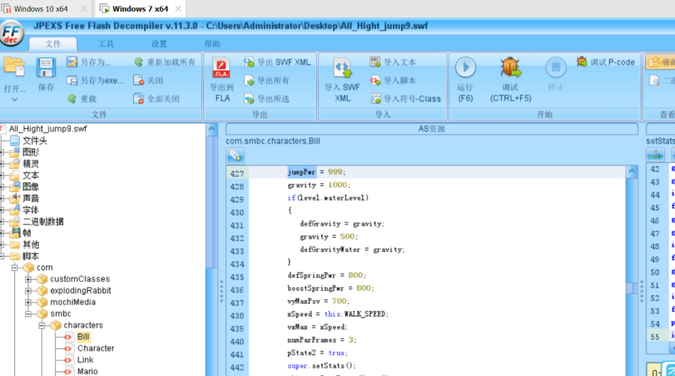This screenshot has height=376, width=675.
Task: Import script with 导入脚本
Action: point(393,81)
